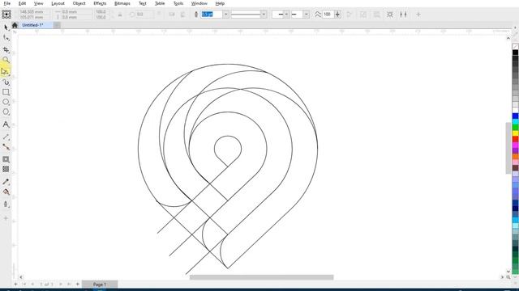Add property bar items with plus
Image resolution: width=519 pixels, height=291 pixels.
(418, 15)
